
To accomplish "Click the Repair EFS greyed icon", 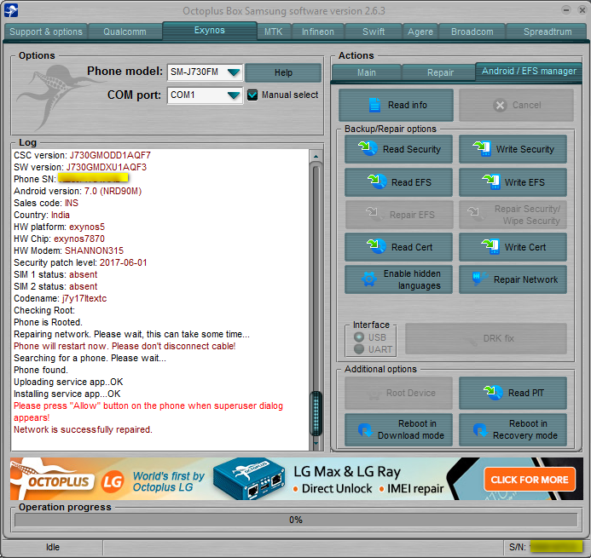I will click(375, 214).
